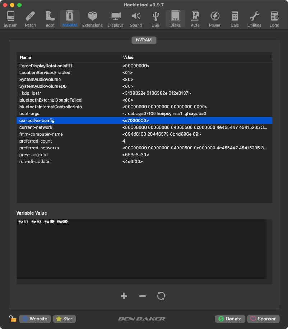
Task: Open the Logs toolbar section
Action: coord(274,19)
